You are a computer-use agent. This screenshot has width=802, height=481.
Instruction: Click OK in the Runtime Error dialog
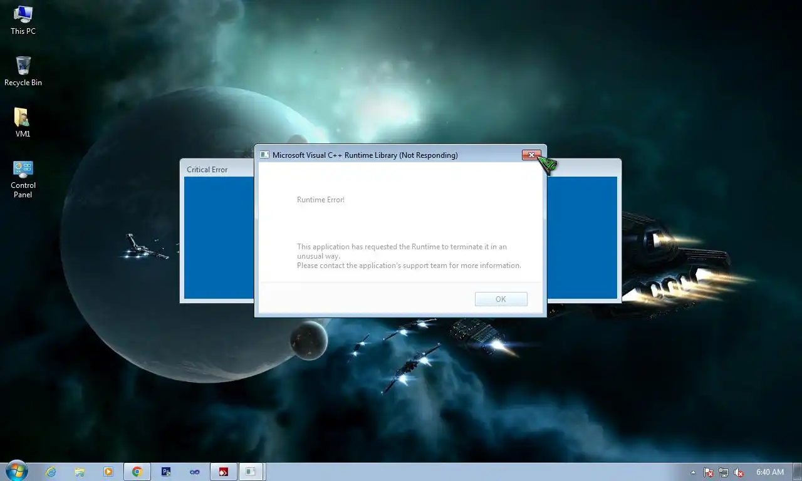501,299
